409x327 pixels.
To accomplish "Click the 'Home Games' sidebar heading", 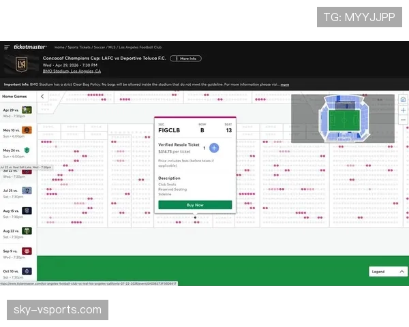I will coord(14,96).
